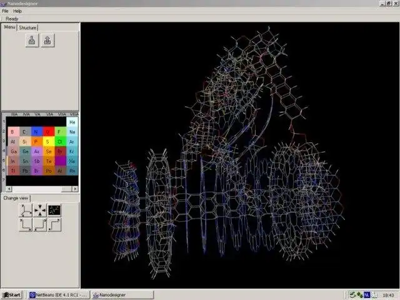Choose Argon (Ar) element cell
The width and height of the screenshot is (400, 300).
pyautogui.click(x=72, y=142)
